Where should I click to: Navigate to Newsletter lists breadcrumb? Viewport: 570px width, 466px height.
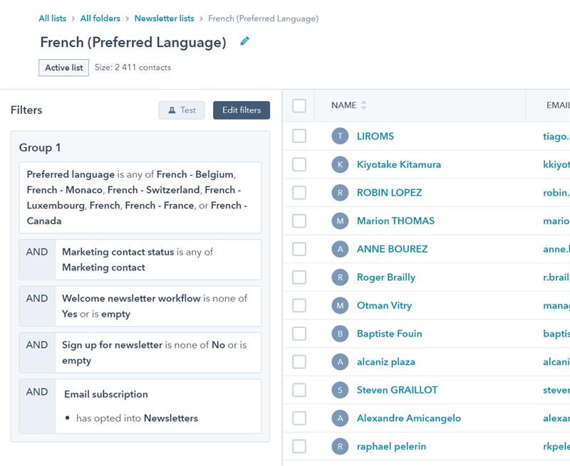pos(165,18)
